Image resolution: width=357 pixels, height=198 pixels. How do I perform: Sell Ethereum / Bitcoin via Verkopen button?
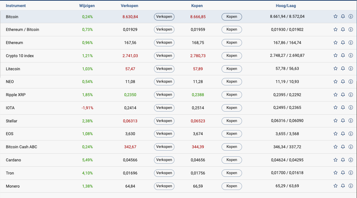(164, 30)
